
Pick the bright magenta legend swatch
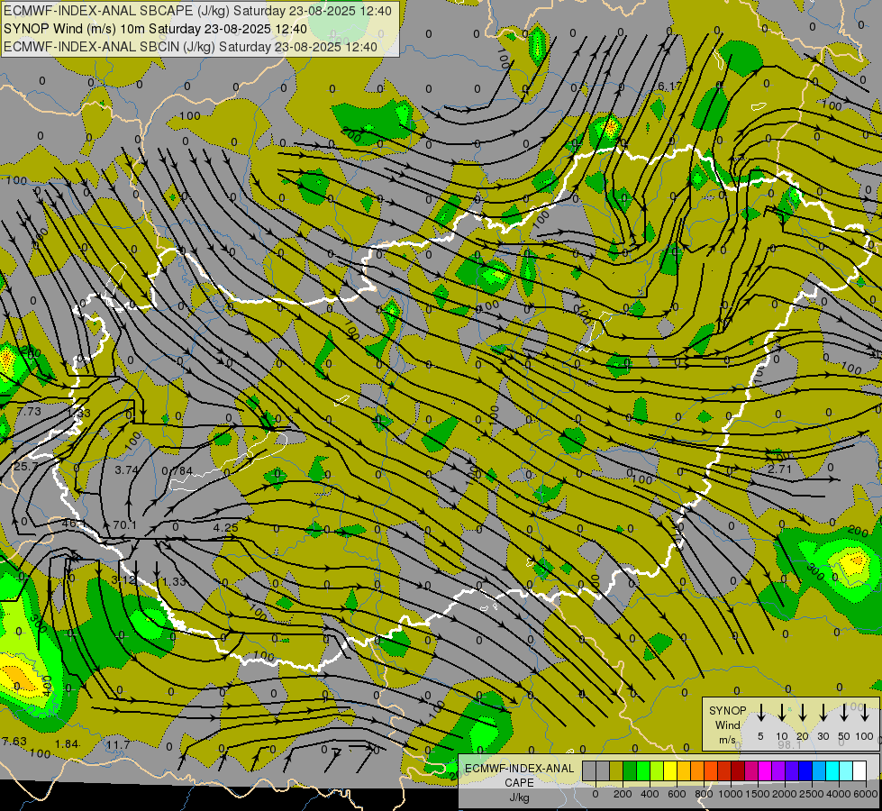pyautogui.click(x=765, y=770)
